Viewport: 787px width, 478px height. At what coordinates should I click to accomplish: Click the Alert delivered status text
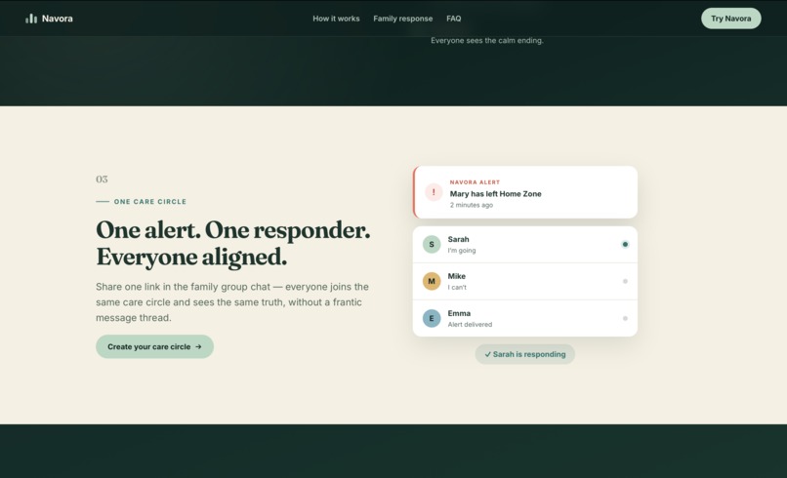470,325
